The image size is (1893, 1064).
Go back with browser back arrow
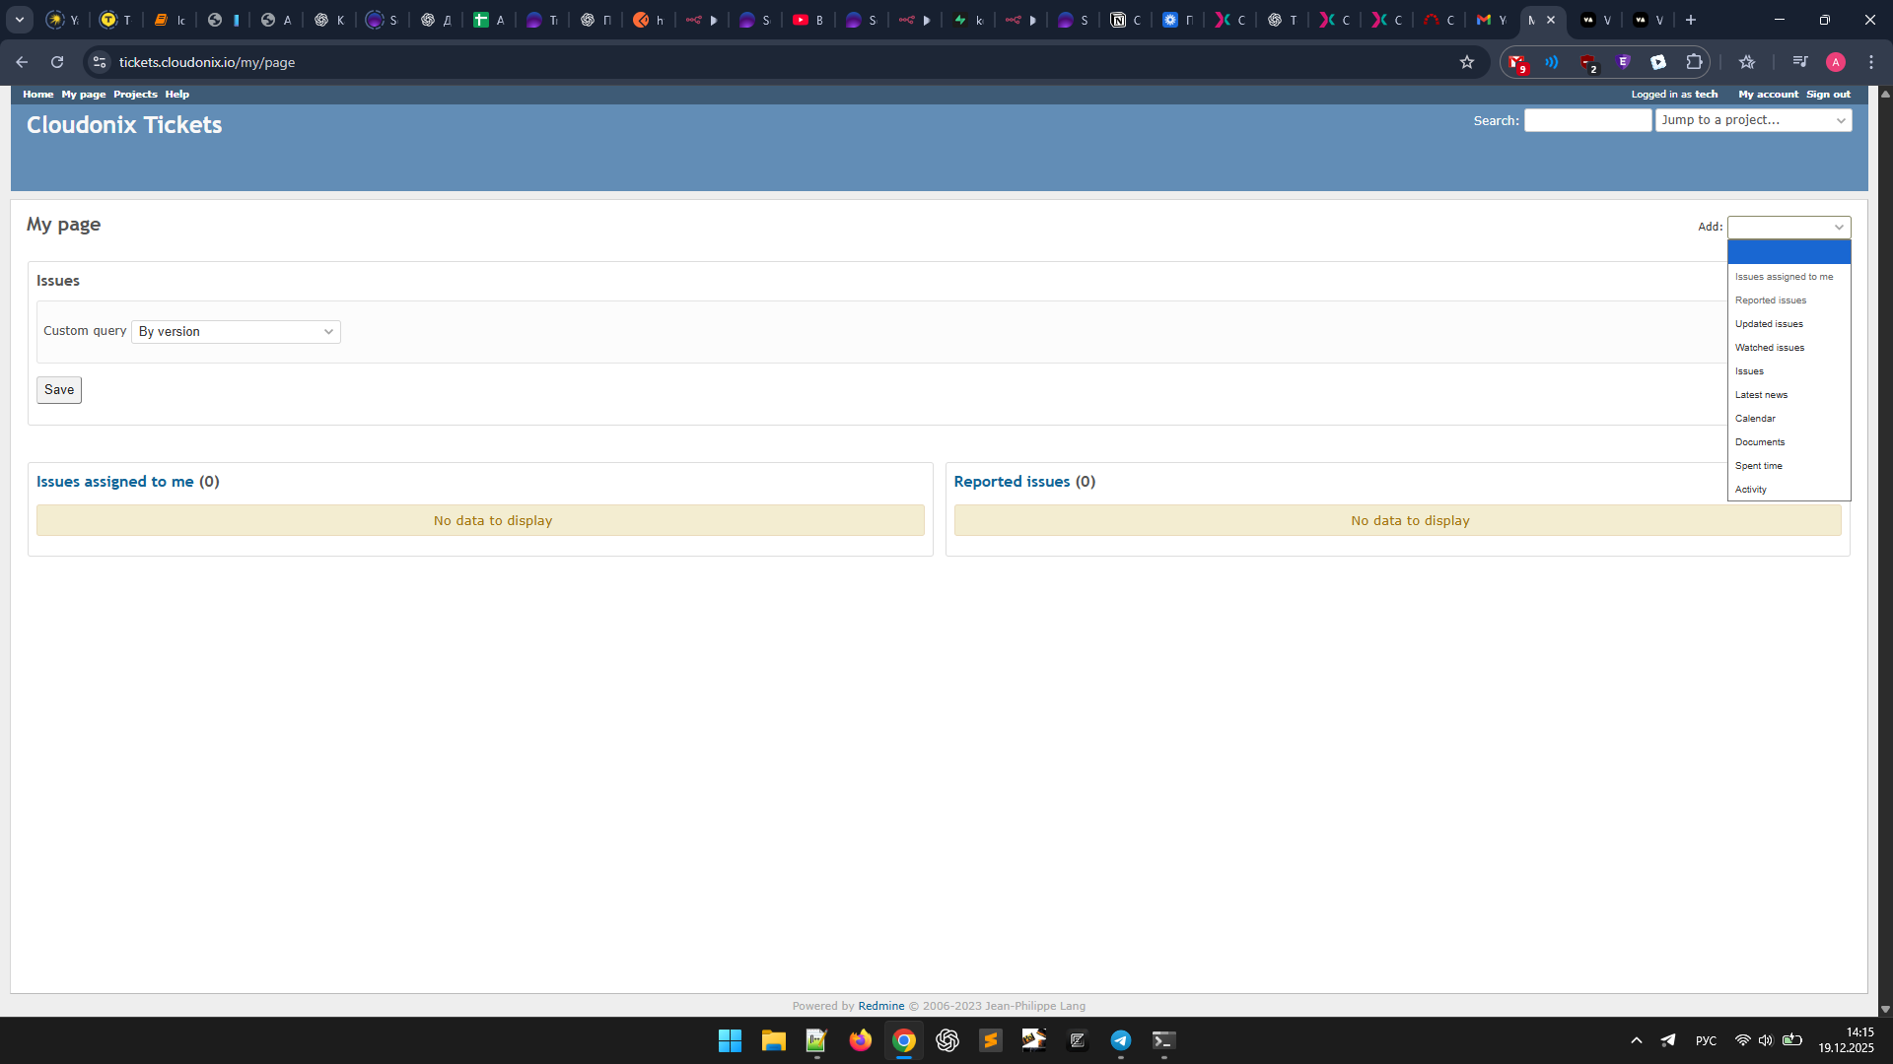tap(22, 62)
